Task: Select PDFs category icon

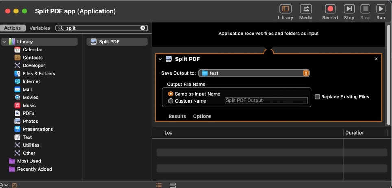Action: [x=17, y=113]
